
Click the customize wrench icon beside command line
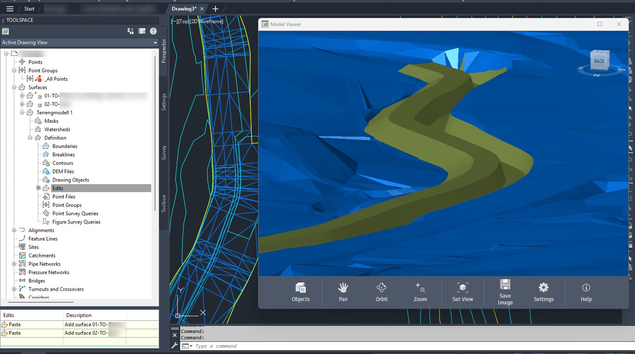tap(175, 346)
